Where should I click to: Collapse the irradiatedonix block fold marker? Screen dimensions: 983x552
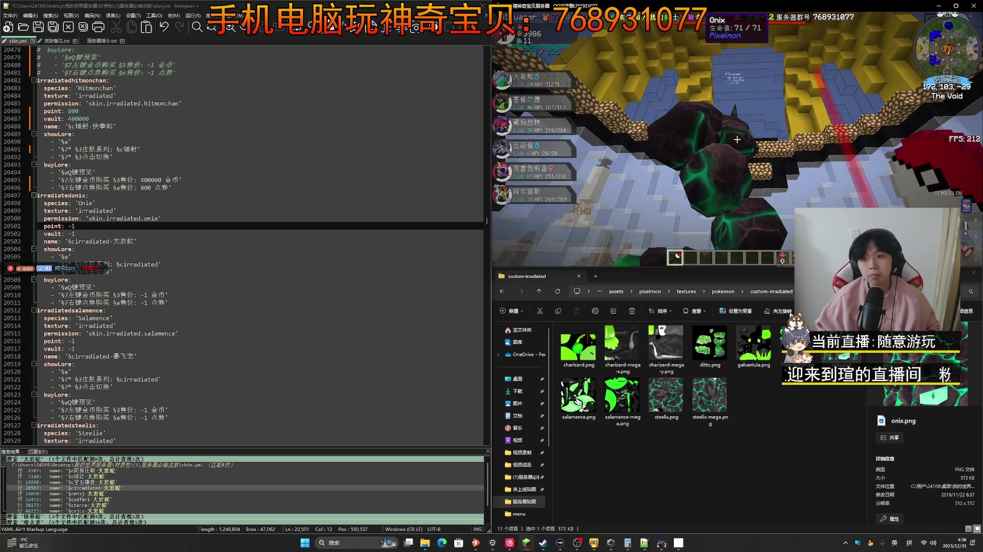pyautogui.click(x=33, y=195)
